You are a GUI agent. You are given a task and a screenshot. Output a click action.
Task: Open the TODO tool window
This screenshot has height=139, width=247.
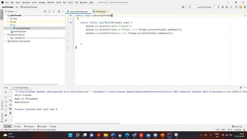pos(17,126)
